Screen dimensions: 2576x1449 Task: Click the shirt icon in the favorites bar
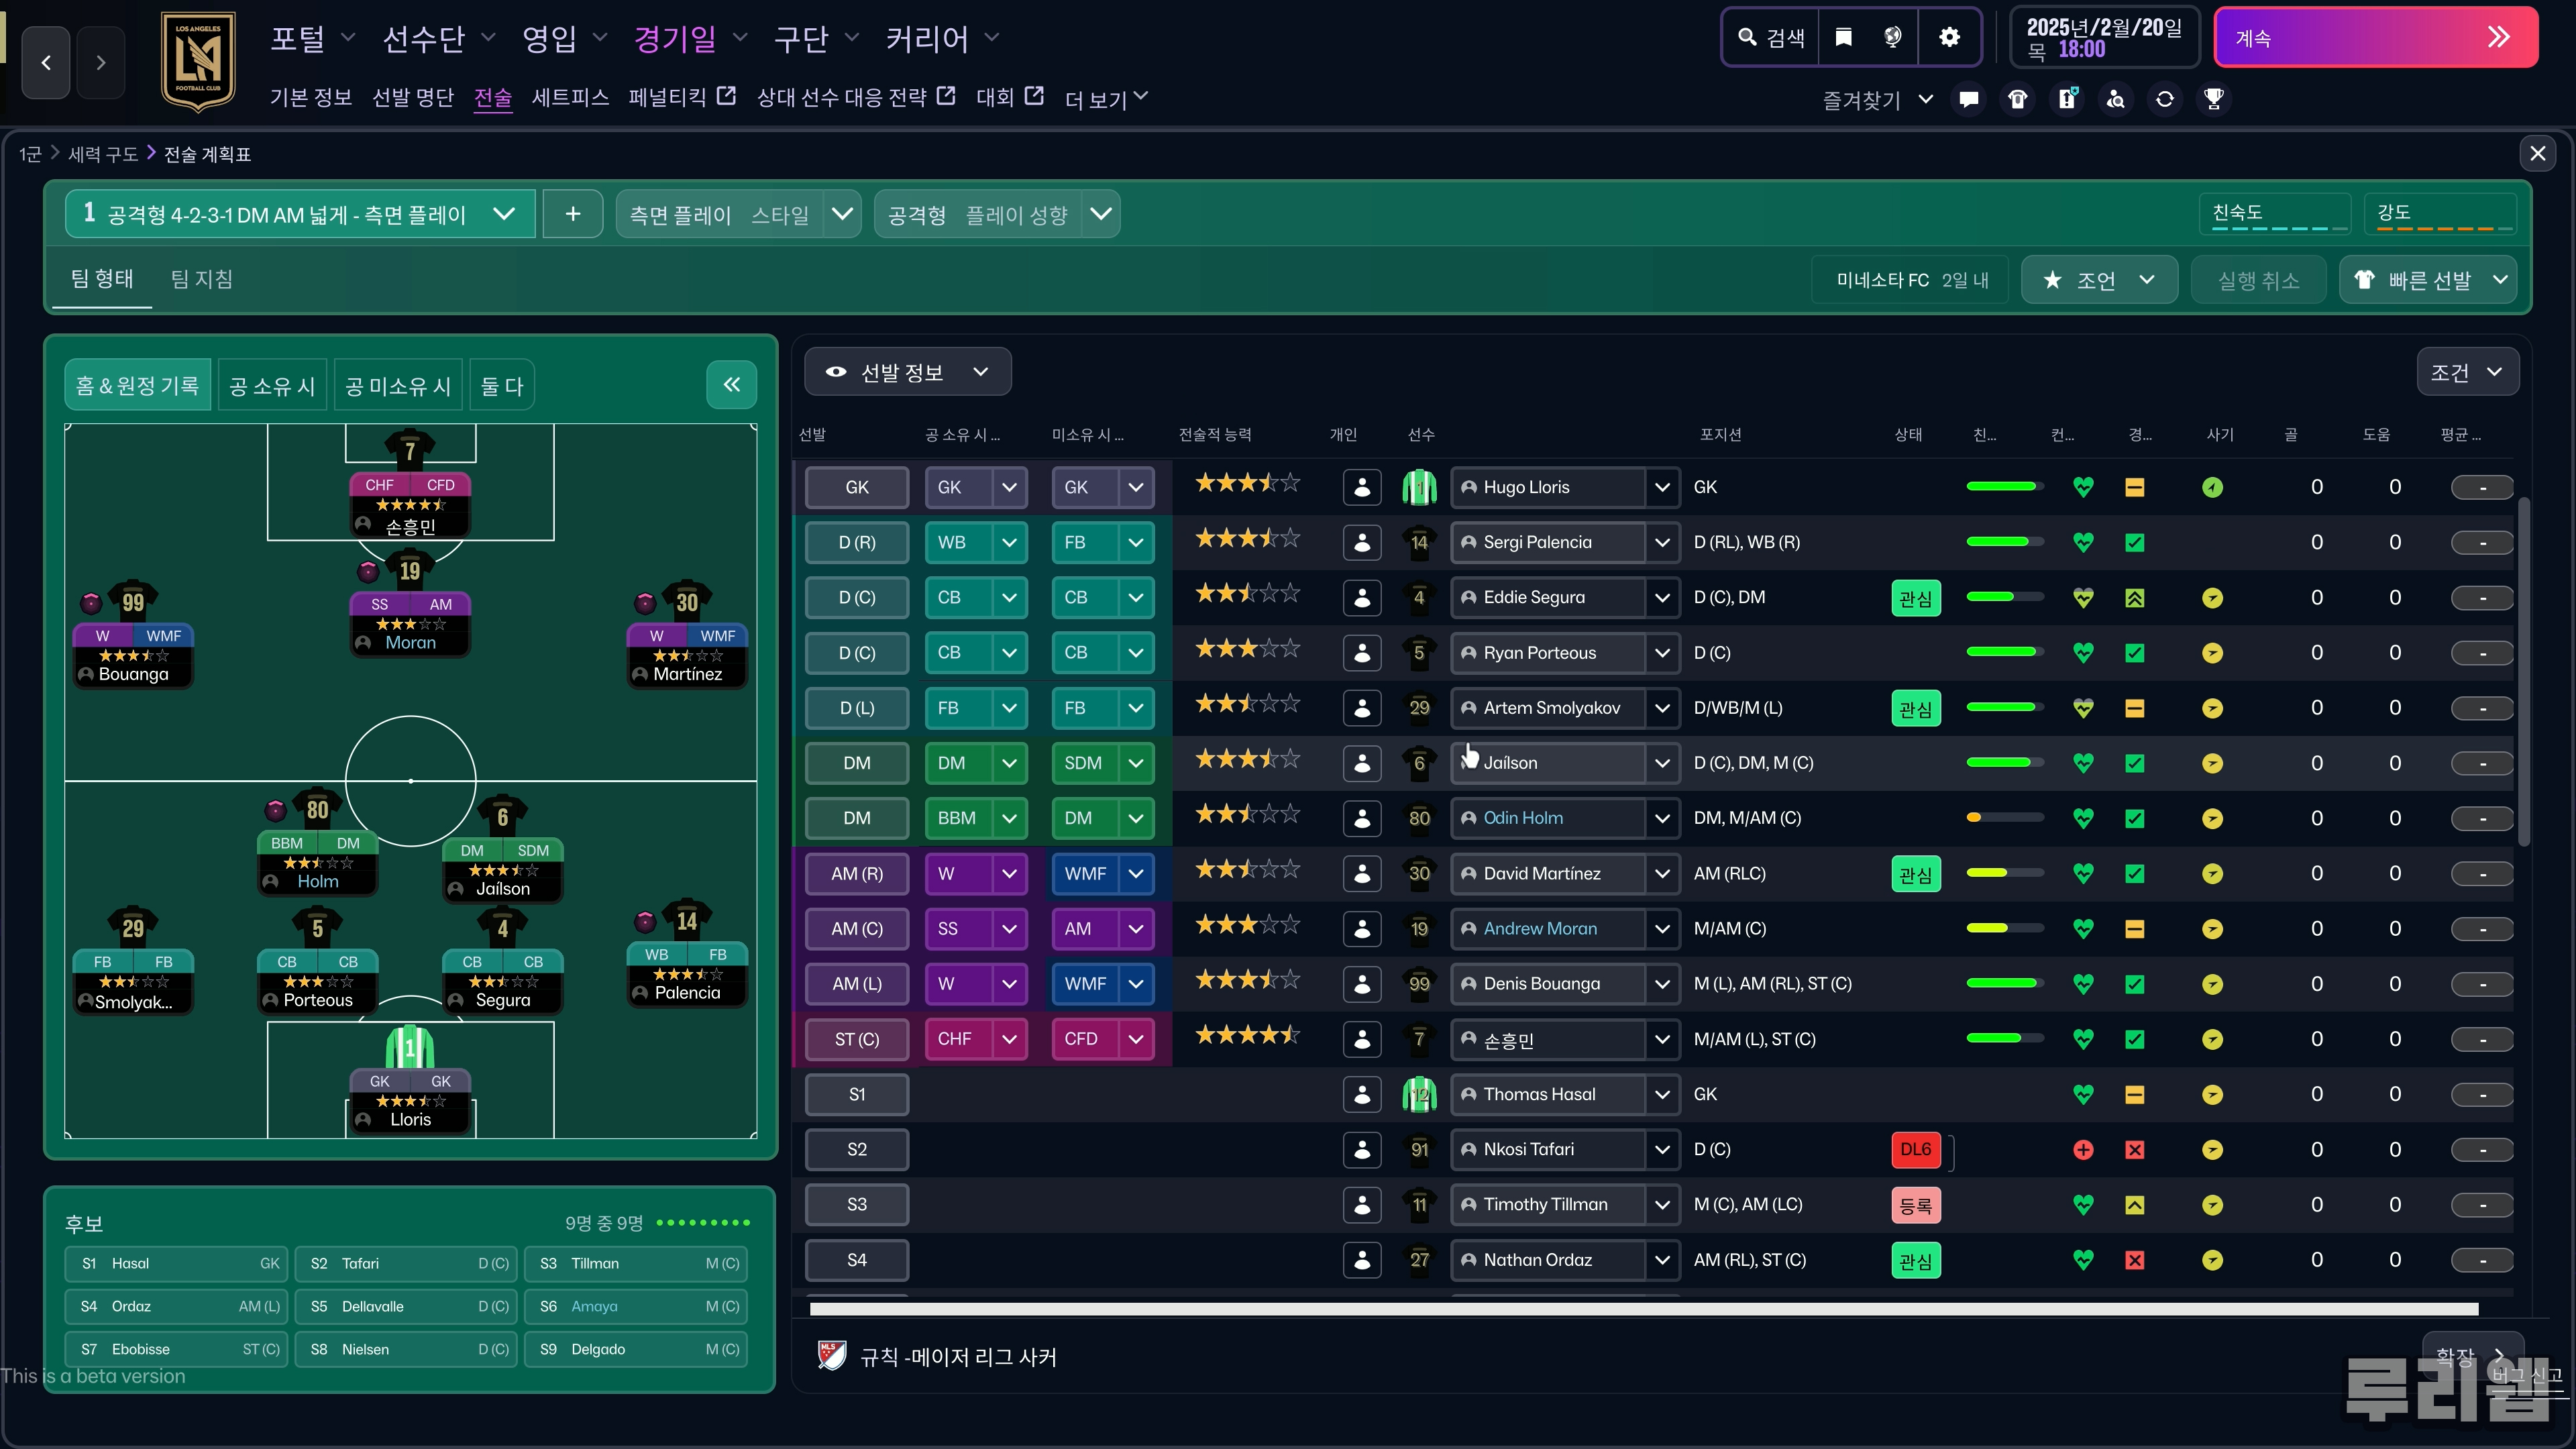[x=2017, y=99]
